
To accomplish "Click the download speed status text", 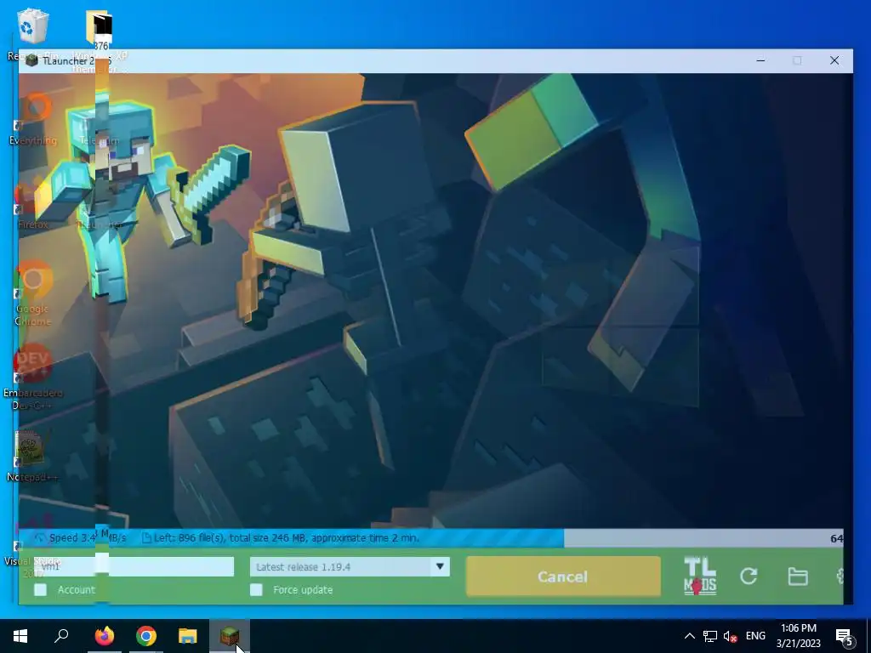I will 88,538.
